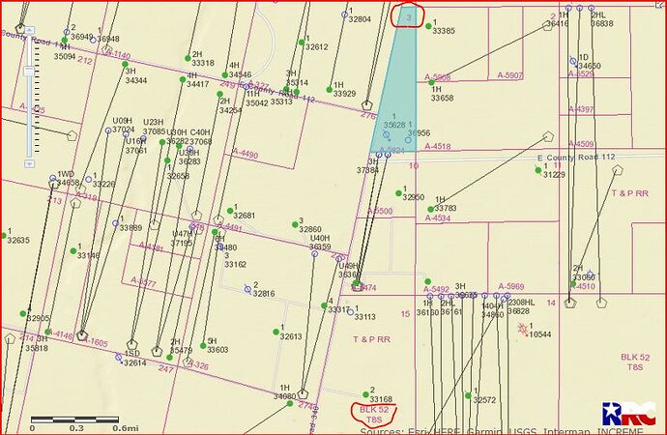Select the green well dot 33168

(365, 394)
